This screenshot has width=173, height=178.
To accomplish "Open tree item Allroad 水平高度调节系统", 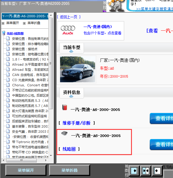I will [x=30, y=64].
